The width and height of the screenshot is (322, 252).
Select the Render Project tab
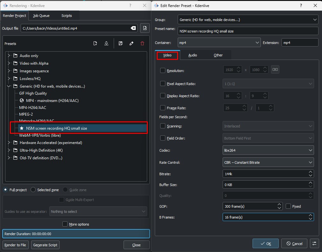14,16
